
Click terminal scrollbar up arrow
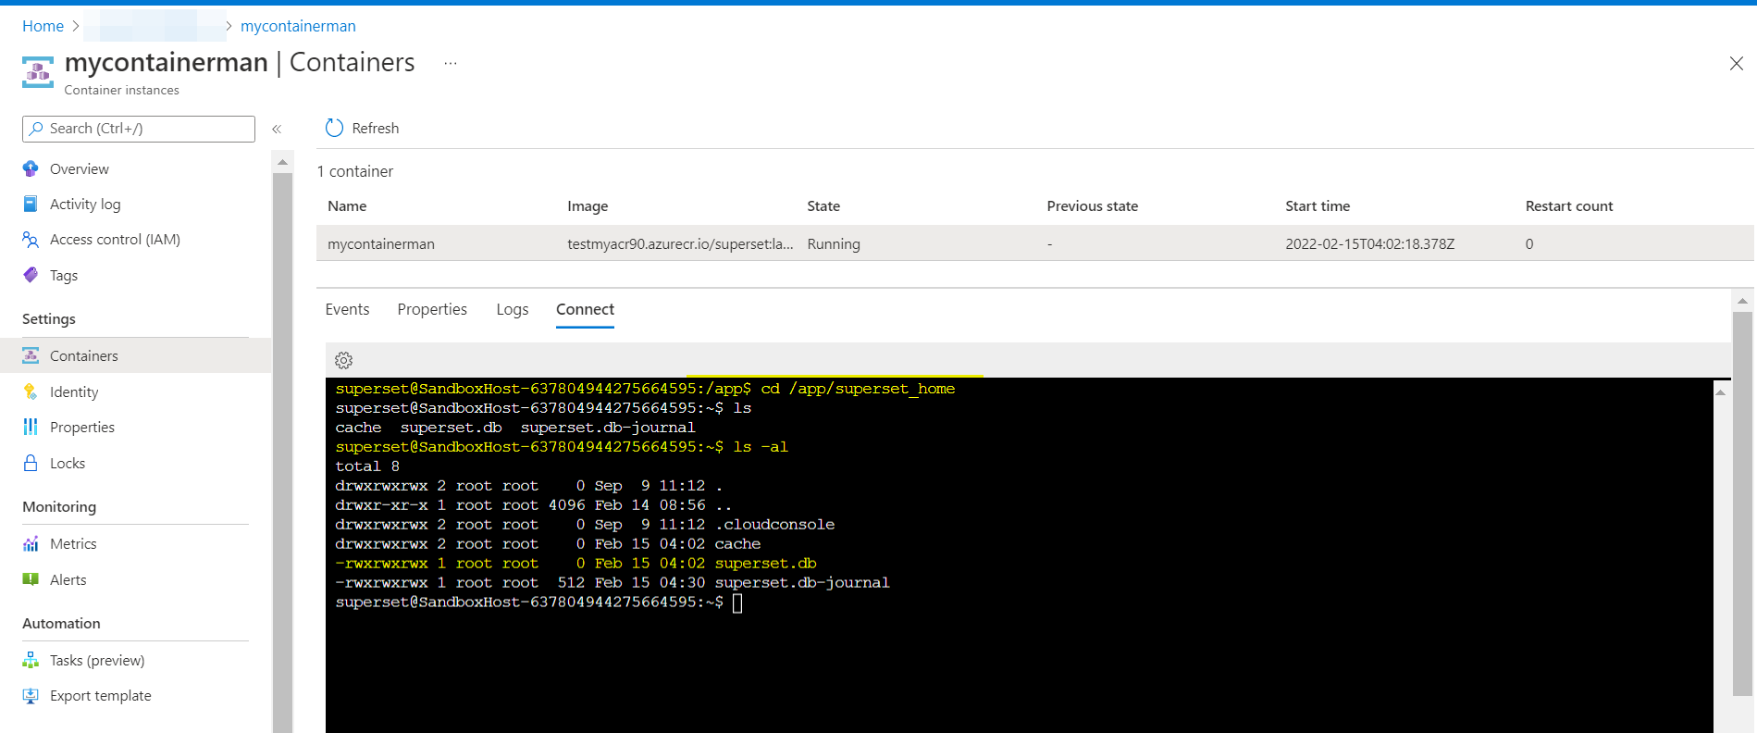click(1721, 392)
